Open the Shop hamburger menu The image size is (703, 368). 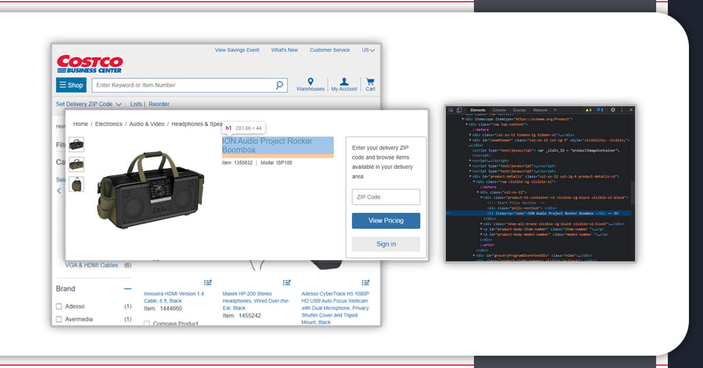71,85
